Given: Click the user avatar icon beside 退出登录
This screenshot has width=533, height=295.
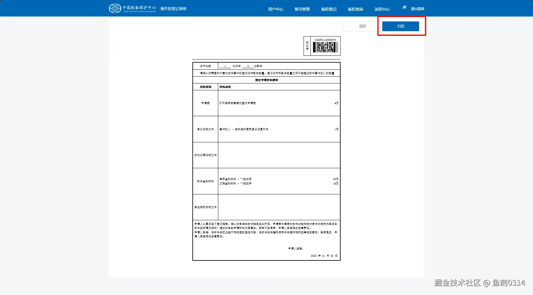Looking at the screenshot, I should pos(404,7).
